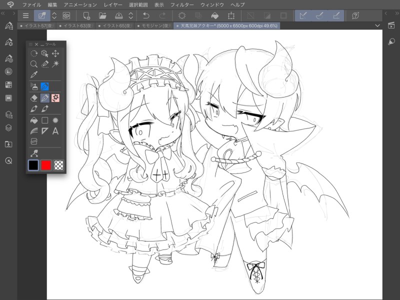Select the transparent checkered color swatch
400x300 pixels.
tap(58, 165)
